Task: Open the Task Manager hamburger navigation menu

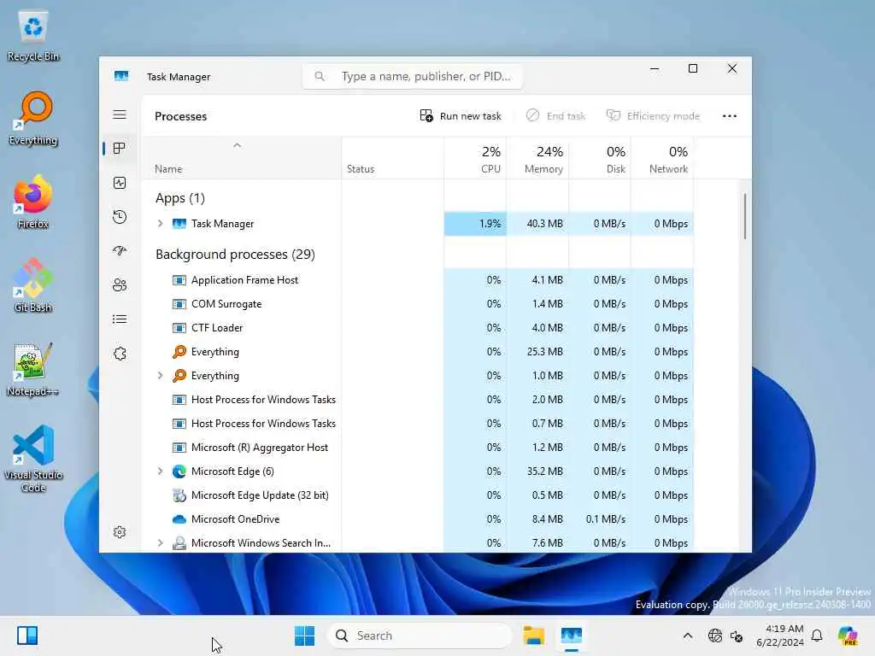Action: coord(120,115)
